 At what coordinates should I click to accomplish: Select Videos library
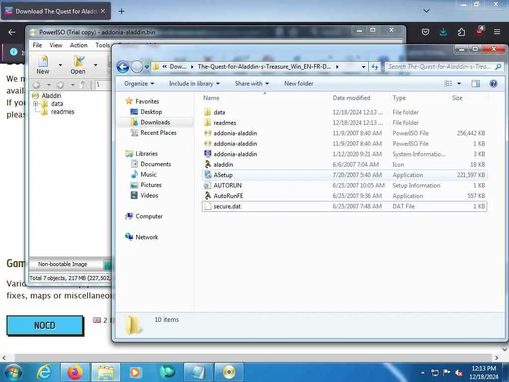[x=144, y=195]
